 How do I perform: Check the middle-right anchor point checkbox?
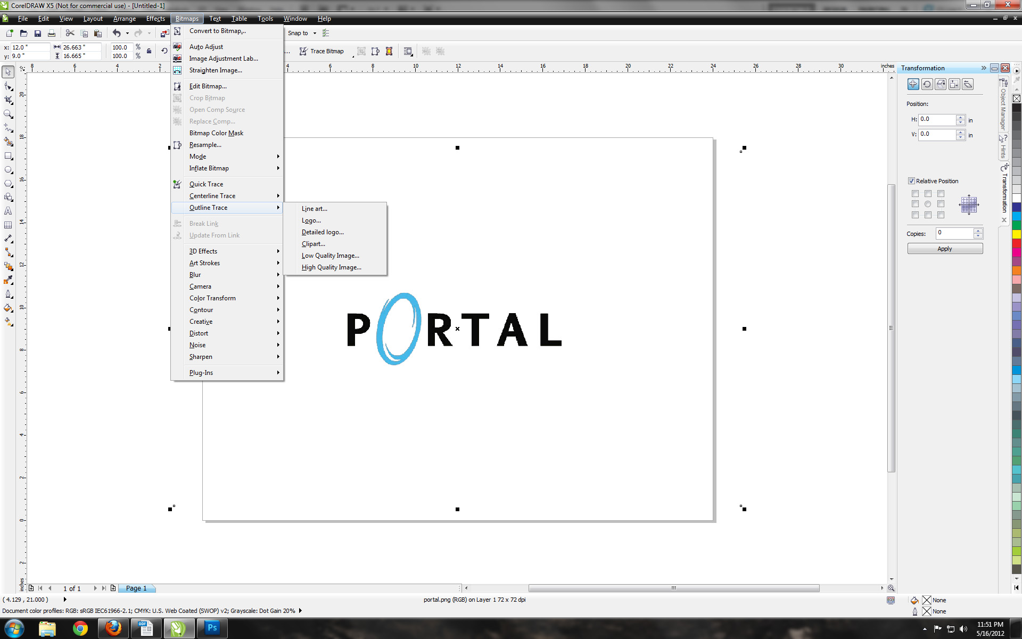941,204
